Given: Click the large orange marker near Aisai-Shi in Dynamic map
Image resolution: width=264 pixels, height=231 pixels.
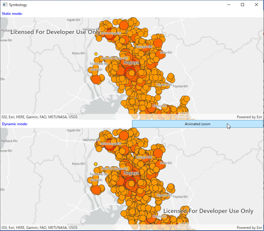Looking at the screenshot, I should pyautogui.click(x=95, y=190).
